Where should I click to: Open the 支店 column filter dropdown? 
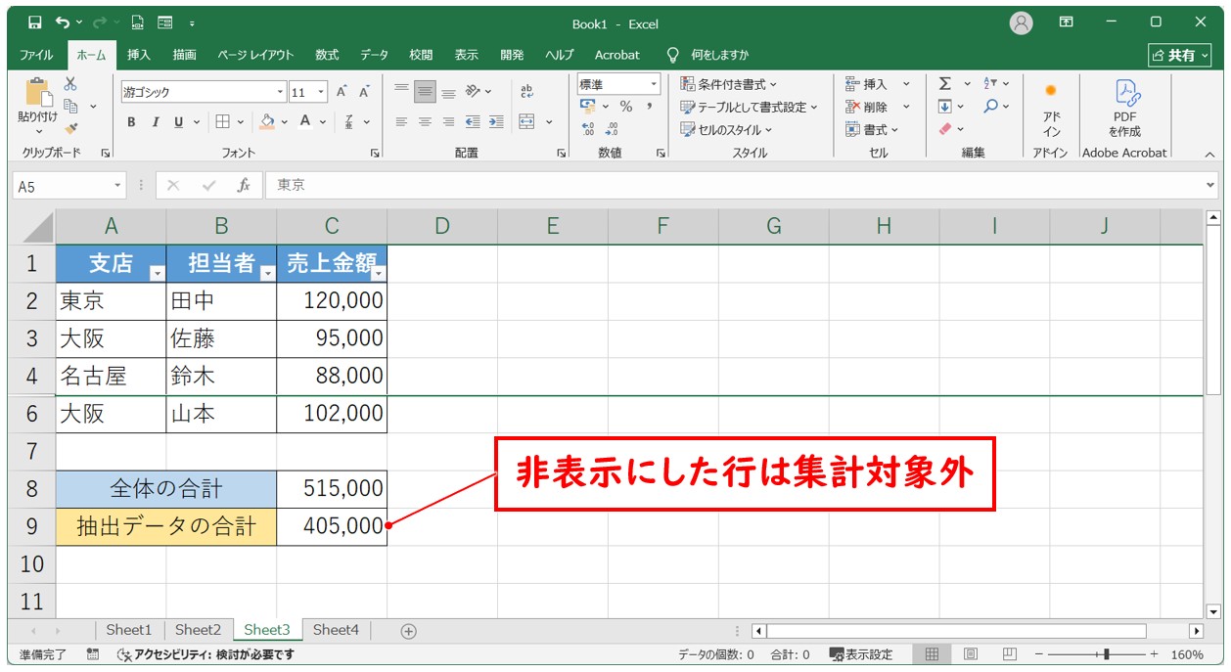[x=157, y=274]
